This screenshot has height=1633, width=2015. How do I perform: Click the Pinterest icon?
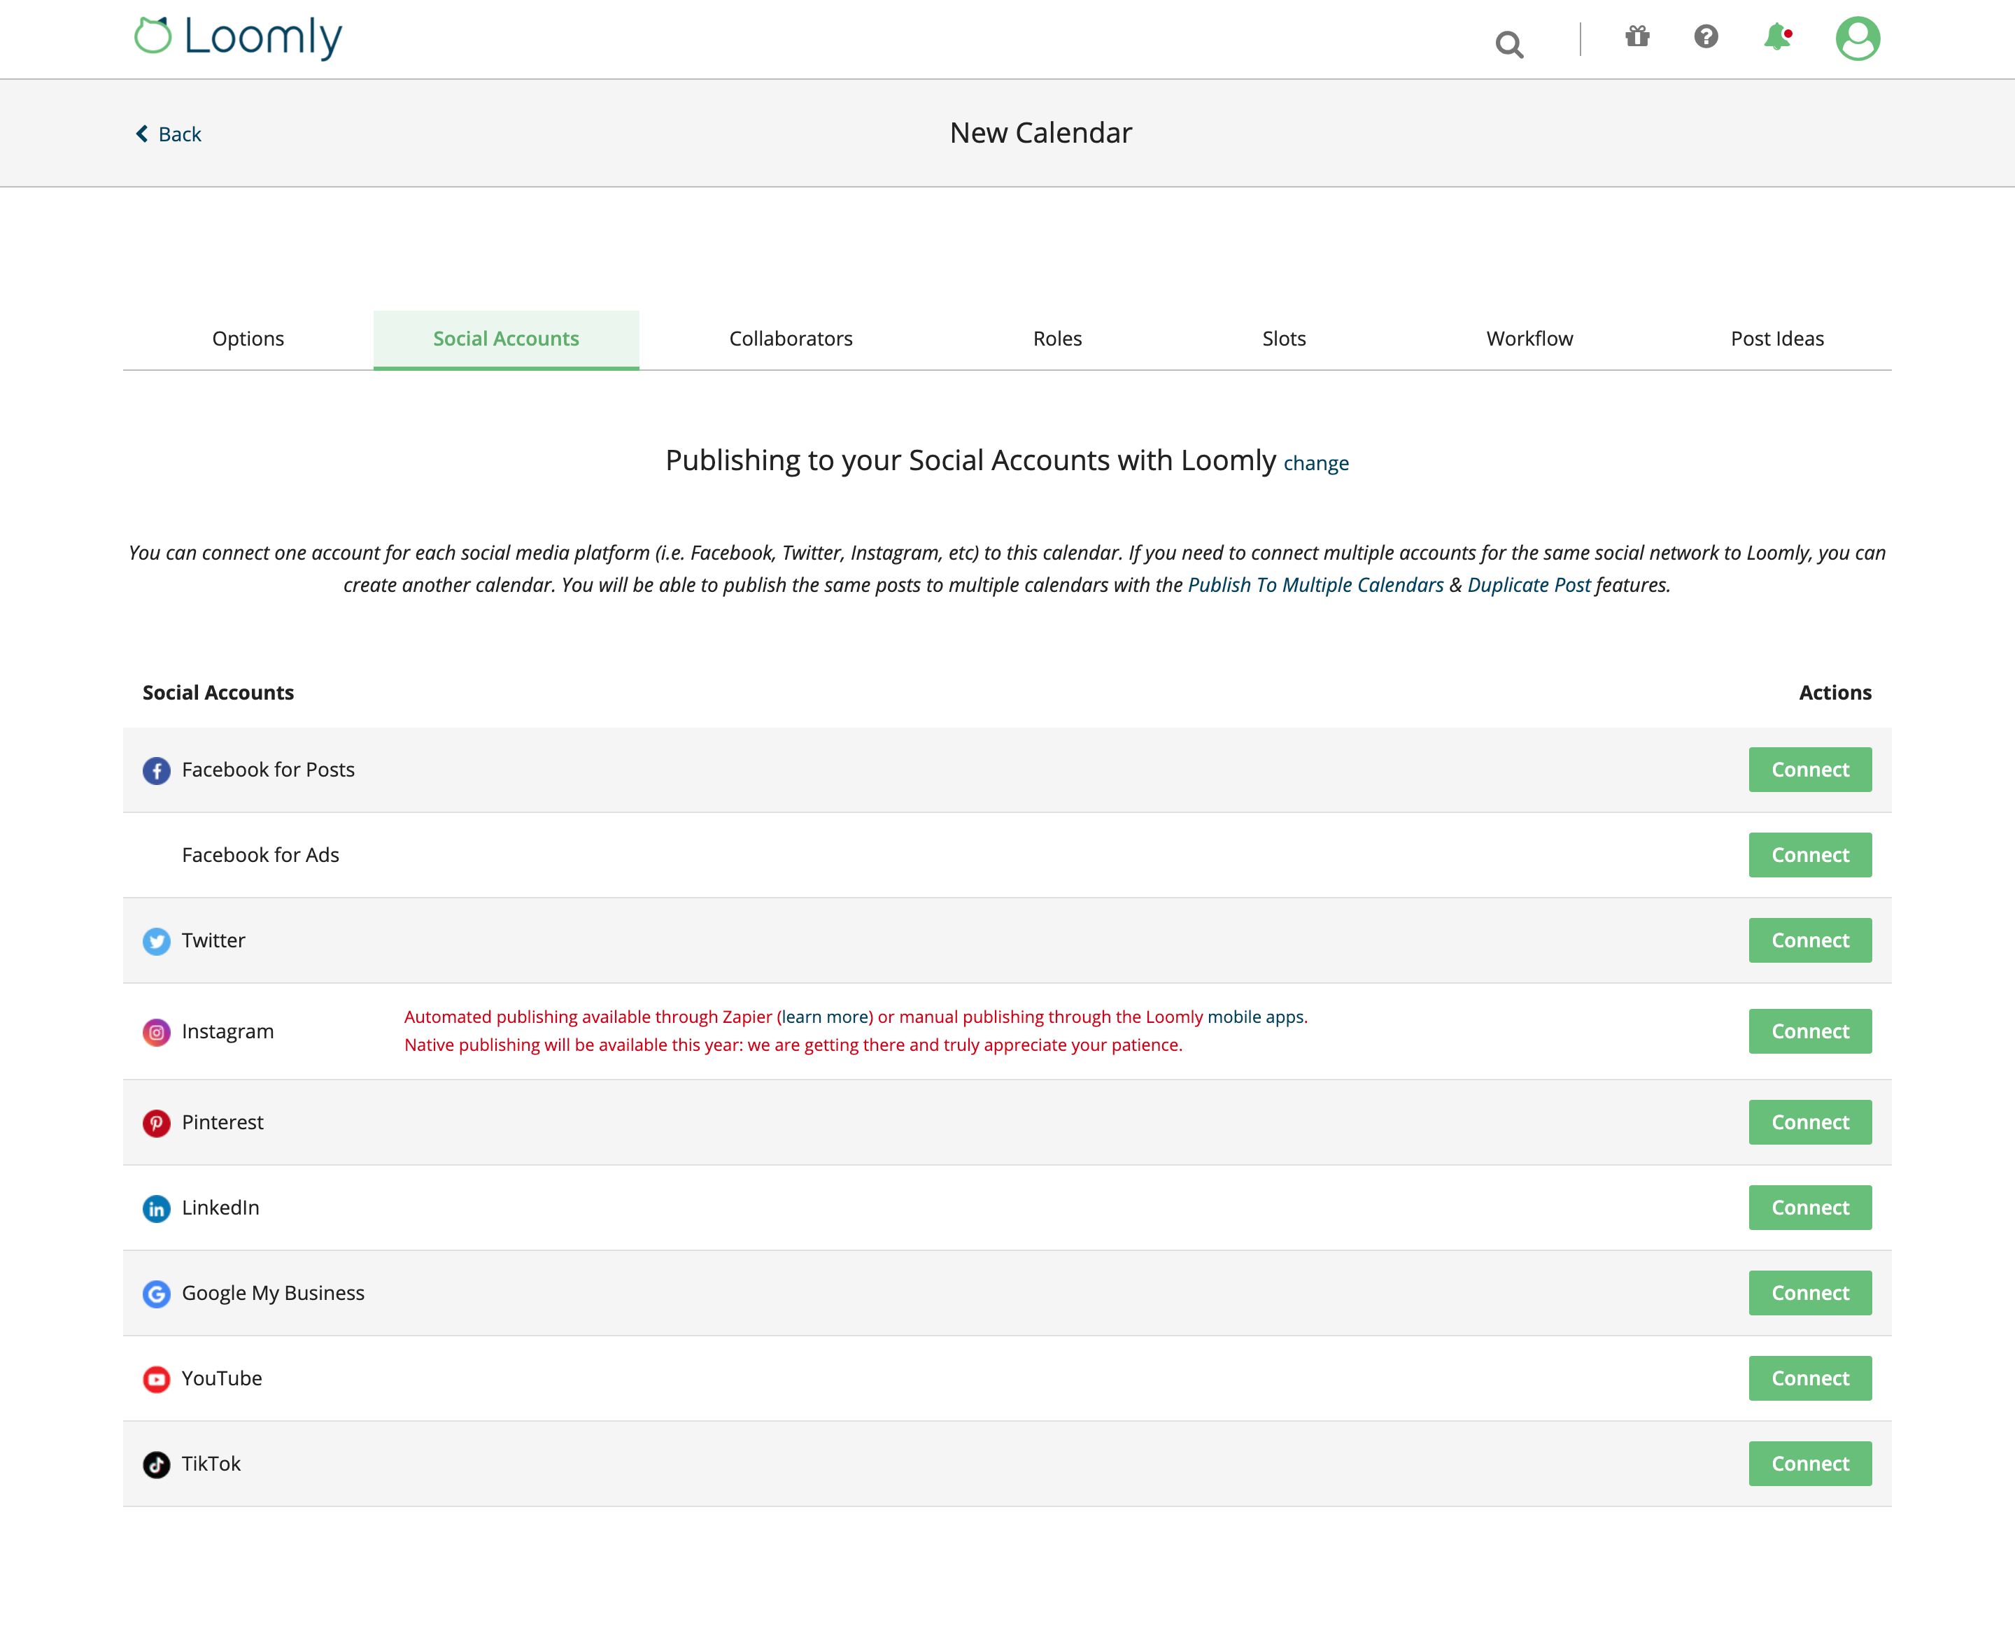(156, 1122)
